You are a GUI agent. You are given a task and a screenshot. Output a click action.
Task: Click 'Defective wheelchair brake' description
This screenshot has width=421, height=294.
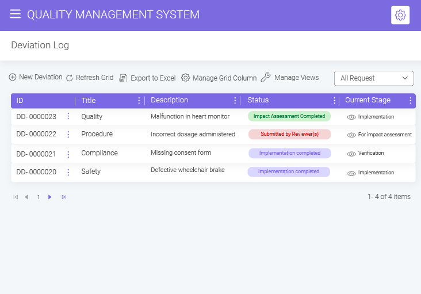tap(187, 170)
